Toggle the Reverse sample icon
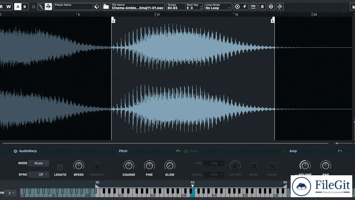The width and height of the screenshot is (355, 200). [x=262, y=7]
